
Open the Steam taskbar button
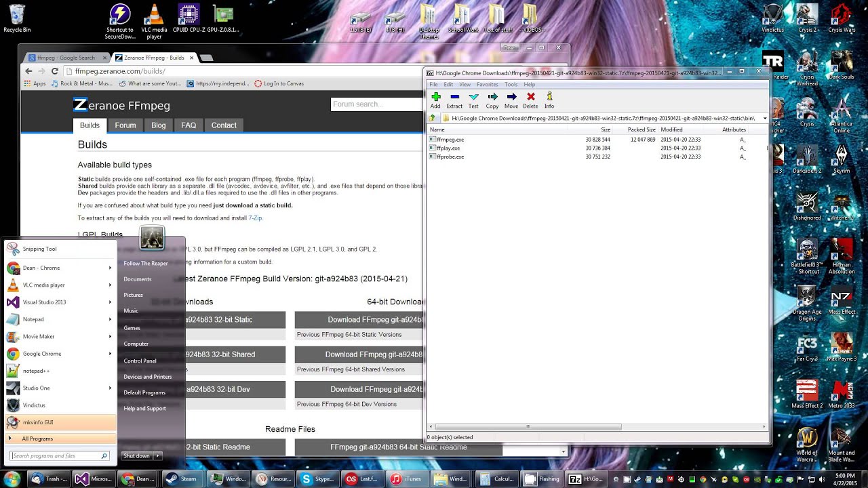(182, 479)
